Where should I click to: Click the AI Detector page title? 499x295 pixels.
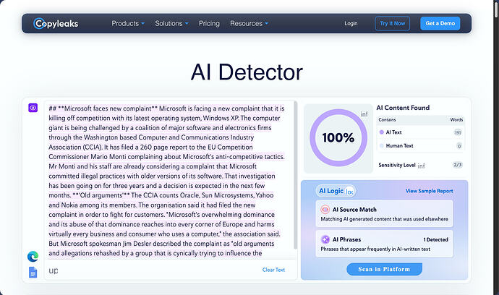[247, 72]
